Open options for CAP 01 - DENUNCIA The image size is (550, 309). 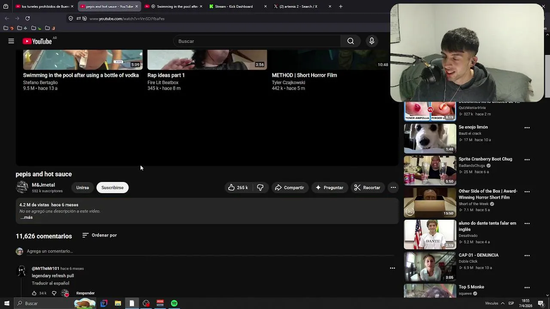pos(527,255)
